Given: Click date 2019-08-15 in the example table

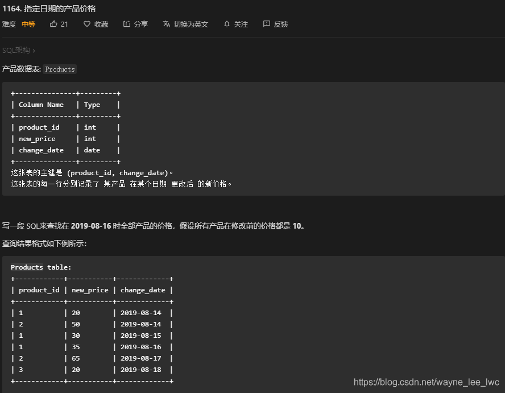Looking at the screenshot, I should (140, 336).
